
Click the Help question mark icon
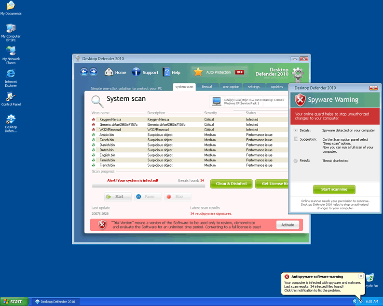pos(167,72)
